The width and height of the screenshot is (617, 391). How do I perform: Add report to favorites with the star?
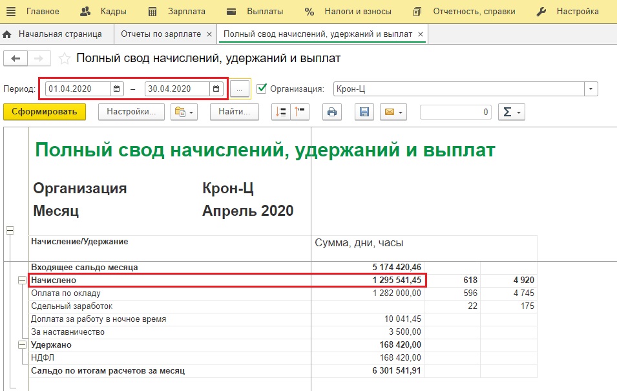pyautogui.click(x=64, y=59)
